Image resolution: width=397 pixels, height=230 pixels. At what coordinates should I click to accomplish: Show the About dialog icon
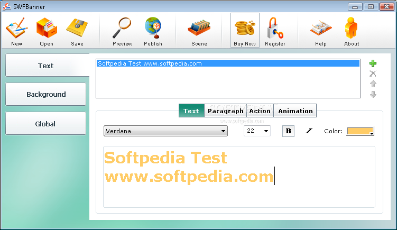click(351, 28)
